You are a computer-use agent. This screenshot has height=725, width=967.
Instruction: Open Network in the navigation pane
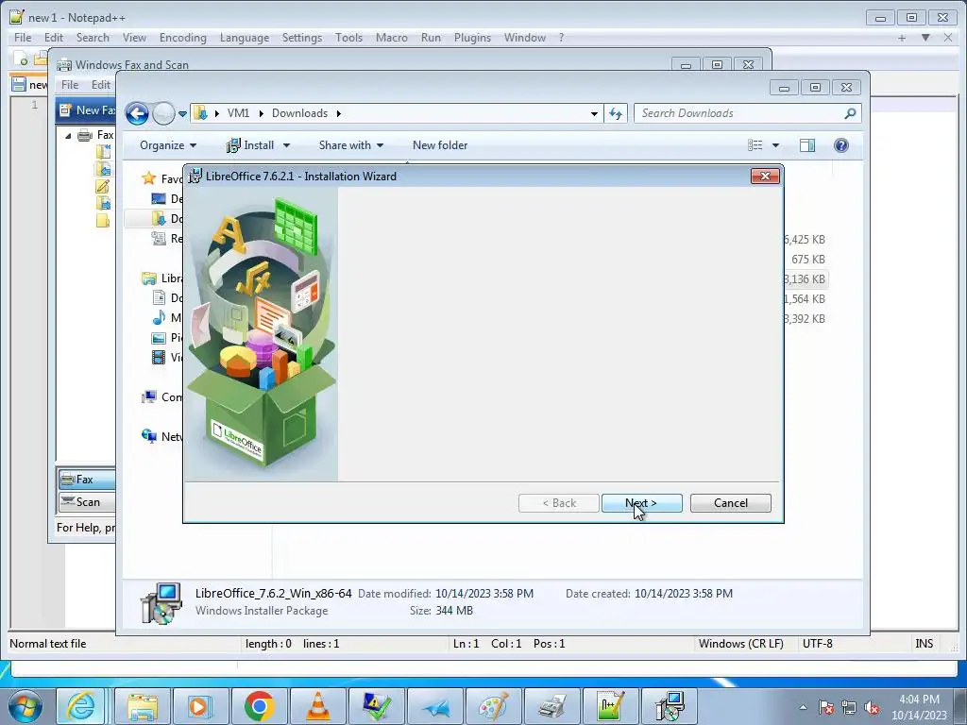[x=161, y=436]
